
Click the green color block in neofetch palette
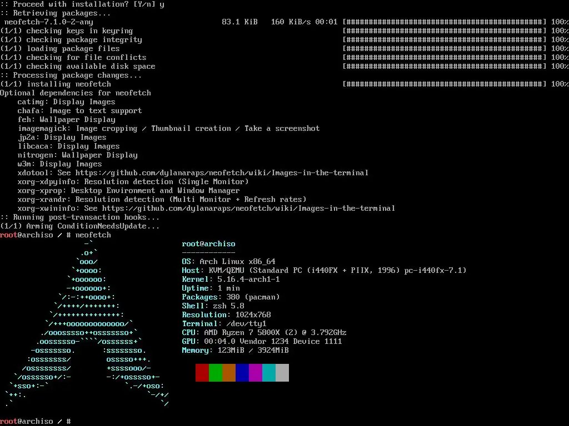215,373
